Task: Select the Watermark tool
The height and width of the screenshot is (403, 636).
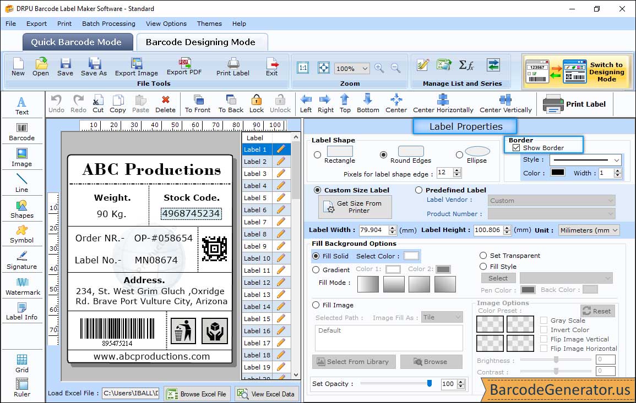Action: click(23, 286)
